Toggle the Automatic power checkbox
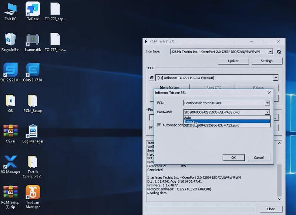The image size is (296, 215). pyautogui.click(x=159, y=125)
